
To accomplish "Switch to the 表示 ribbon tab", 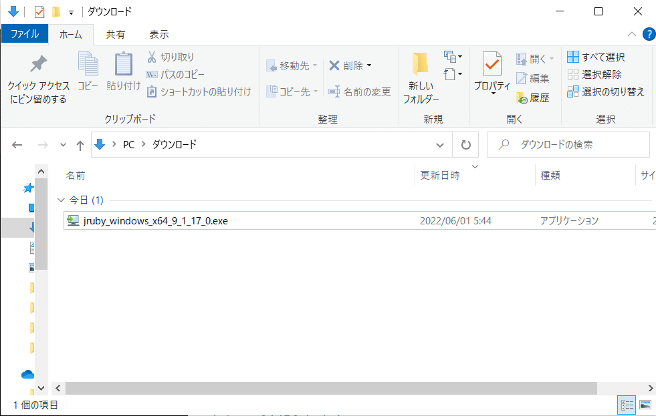I will 159,34.
